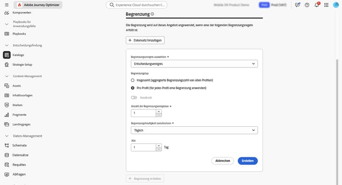Toggle the Ausdruck switch
Viewport: 342px width, 185px height.
tap(134, 98)
